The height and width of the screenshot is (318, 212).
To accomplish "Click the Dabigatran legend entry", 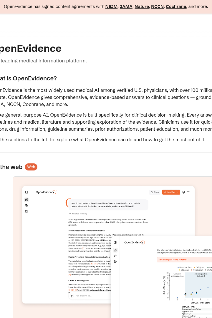I will click(199, 267).
